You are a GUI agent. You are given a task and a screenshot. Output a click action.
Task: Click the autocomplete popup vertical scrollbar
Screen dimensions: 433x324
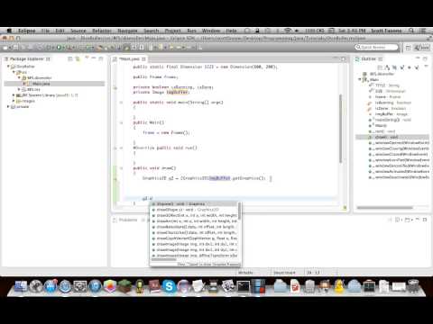click(239, 211)
